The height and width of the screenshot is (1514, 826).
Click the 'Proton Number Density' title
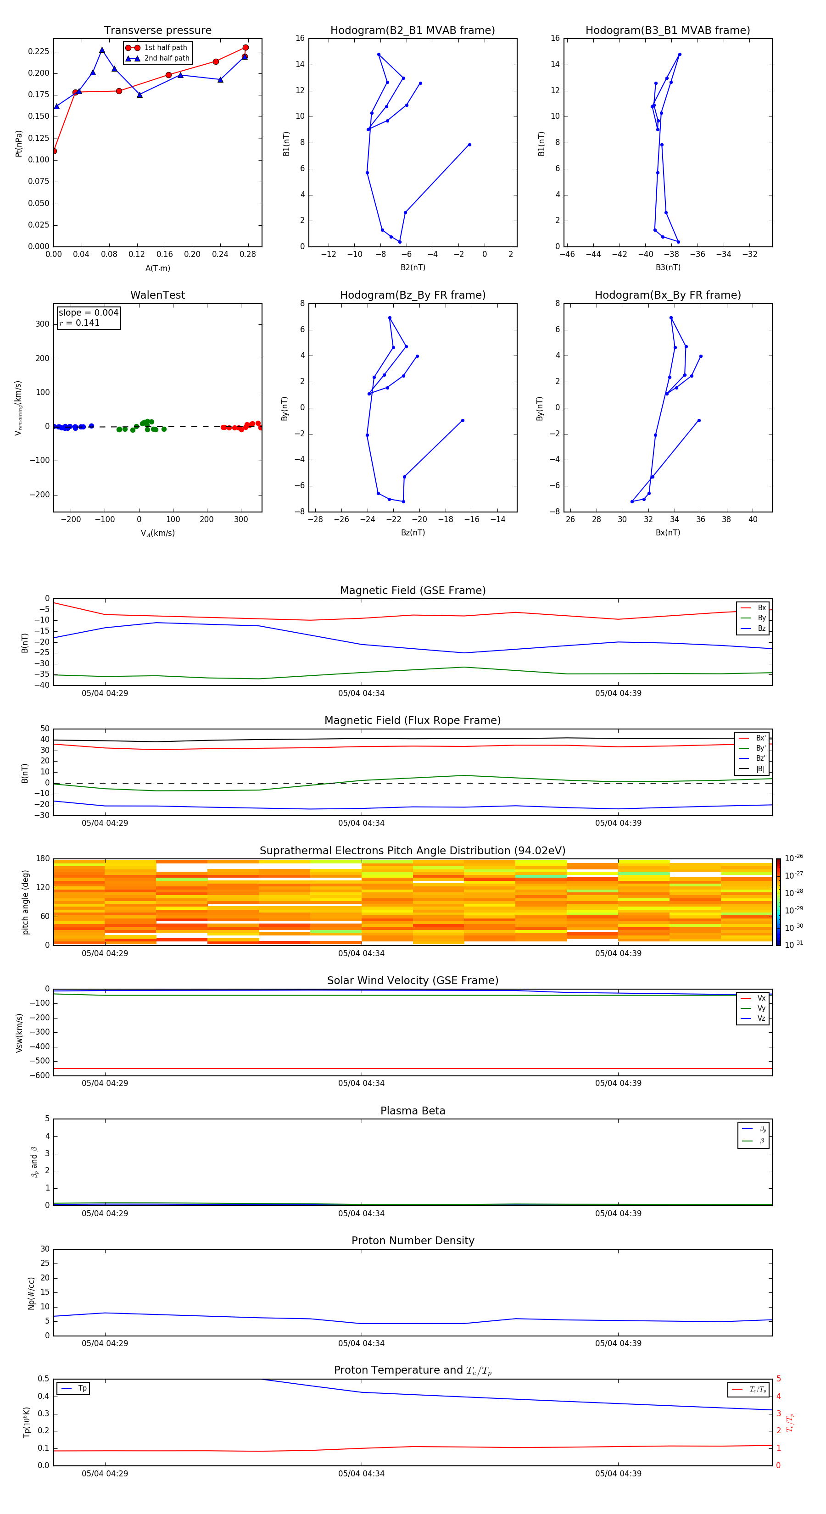(x=413, y=1241)
